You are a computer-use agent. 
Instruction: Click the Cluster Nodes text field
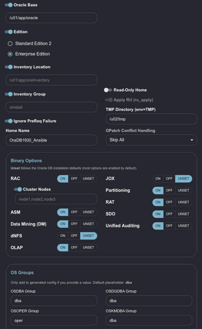[56, 199]
